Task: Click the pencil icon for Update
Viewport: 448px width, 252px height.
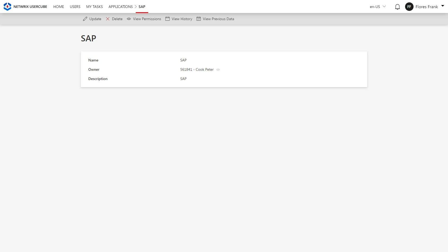Action: (x=85, y=19)
